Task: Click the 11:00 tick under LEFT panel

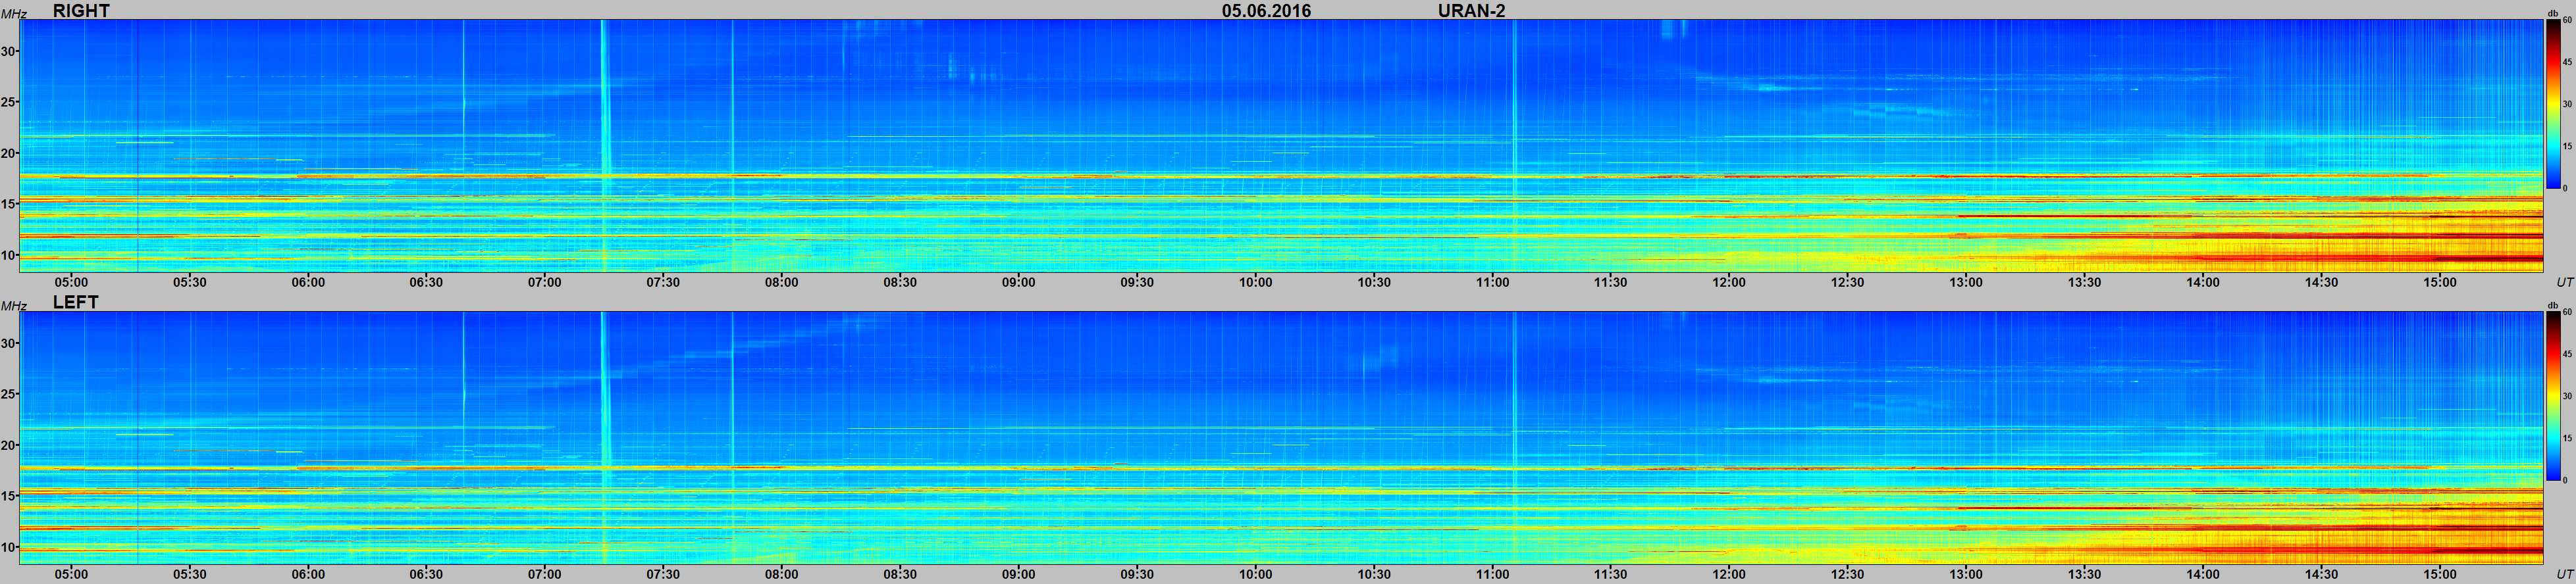Action: coord(1493,574)
